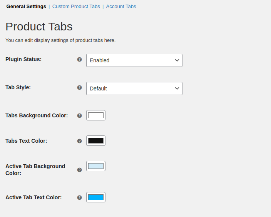Open the Plugin Status dropdown

pos(134,60)
